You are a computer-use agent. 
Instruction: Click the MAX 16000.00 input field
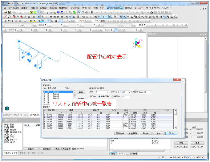click(x=198, y=130)
